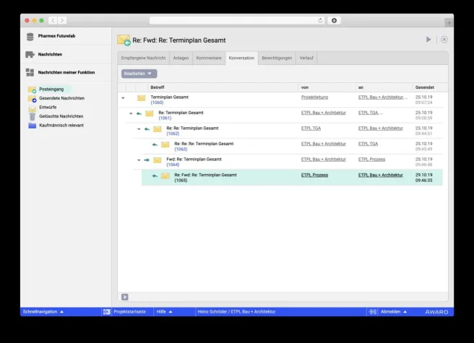Click the Projektstartseite icon in bottom bar
Image resolution: width=474 pixels, height=343 pixels.
pyautogui.click(x=106, y=312)
